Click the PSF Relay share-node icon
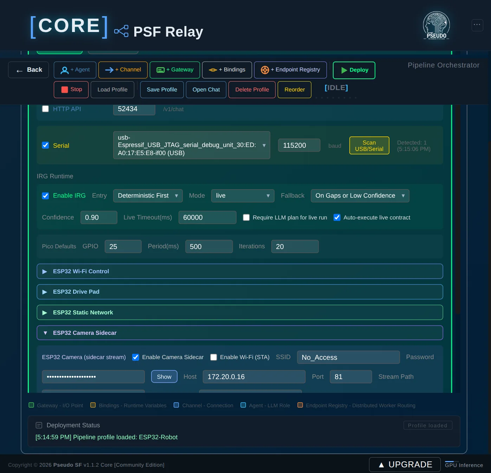 click(121, 31)
